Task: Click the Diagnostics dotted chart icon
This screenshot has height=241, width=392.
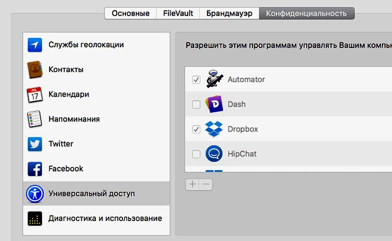Action: coord(35,218)
